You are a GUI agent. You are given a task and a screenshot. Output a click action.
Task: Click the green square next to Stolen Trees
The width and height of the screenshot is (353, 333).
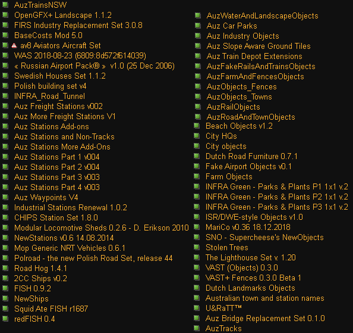coord(197,247)
